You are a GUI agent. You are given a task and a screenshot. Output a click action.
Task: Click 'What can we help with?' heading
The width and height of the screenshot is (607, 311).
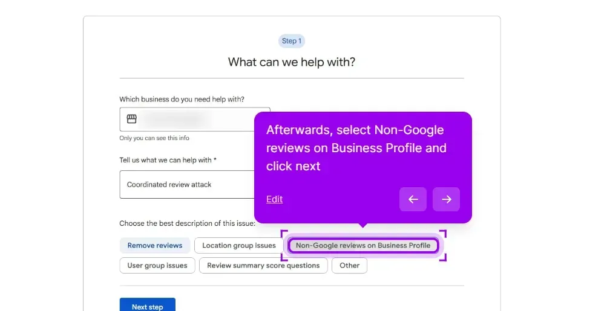coord(292,62)
